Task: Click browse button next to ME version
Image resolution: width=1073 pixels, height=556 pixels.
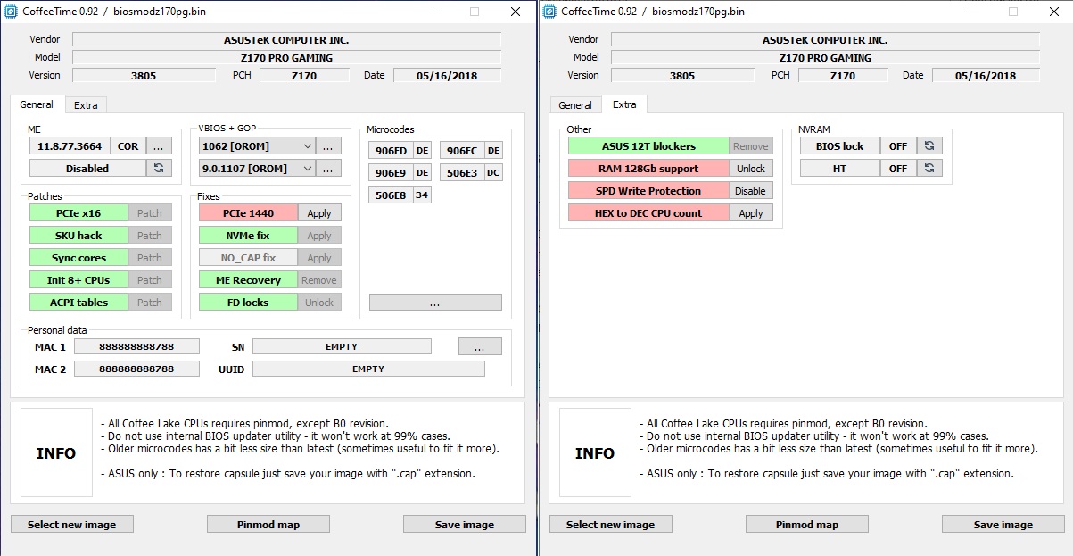Action: [x=158, y=145]
